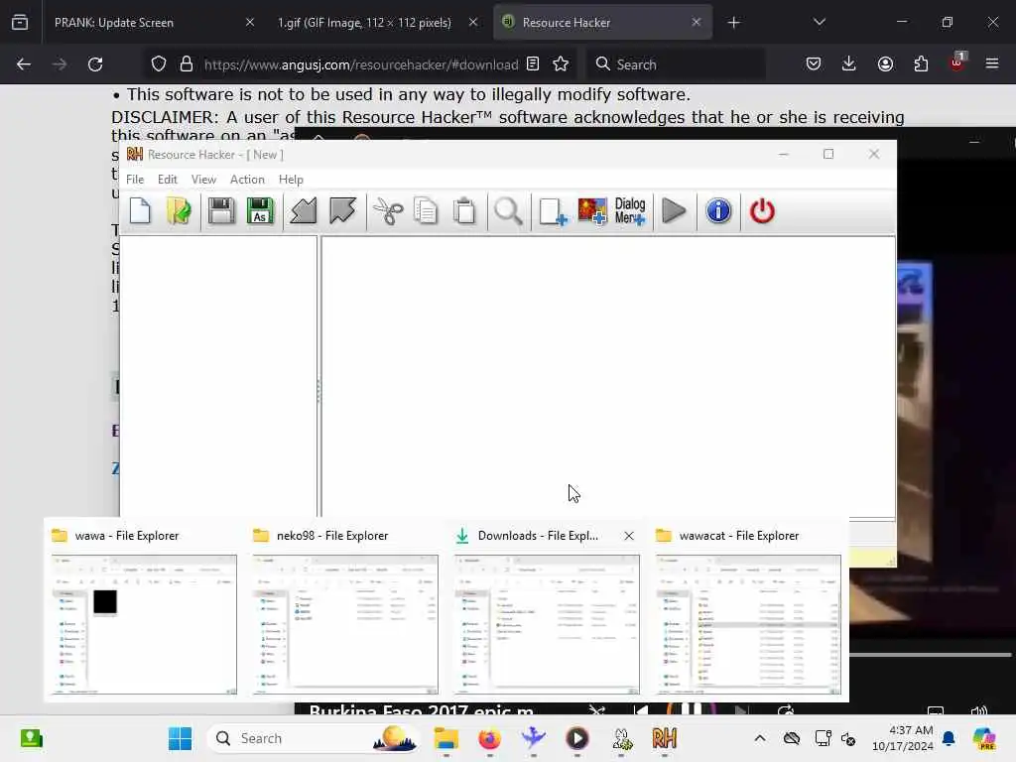Click the padlock site information icon

[187, 63]
